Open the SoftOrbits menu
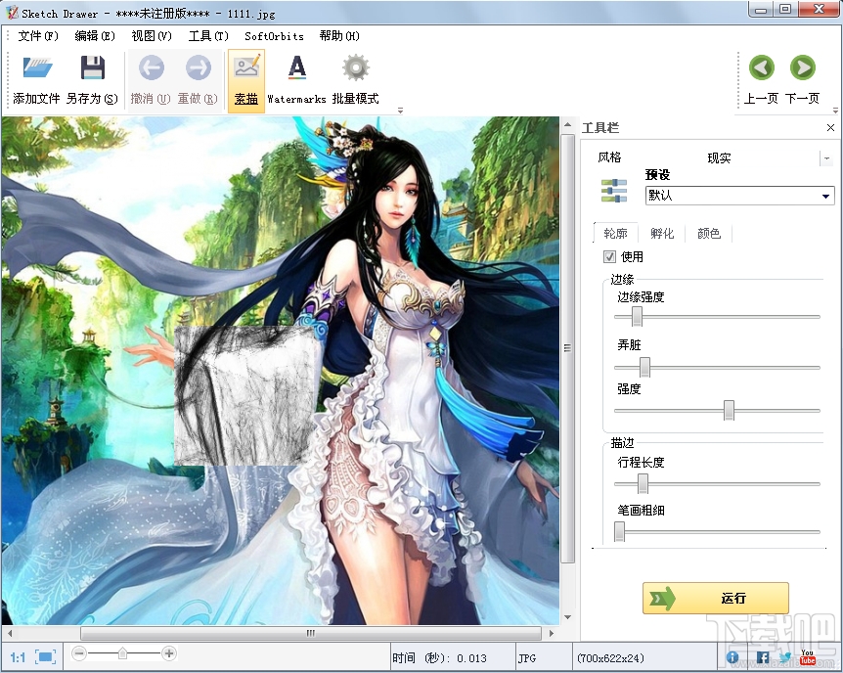The image size is (843, 673). point(274,36)
